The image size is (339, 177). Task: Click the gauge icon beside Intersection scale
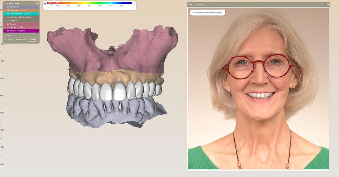tap(45, 4)
